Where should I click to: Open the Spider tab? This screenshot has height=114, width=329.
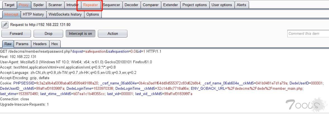39,5
